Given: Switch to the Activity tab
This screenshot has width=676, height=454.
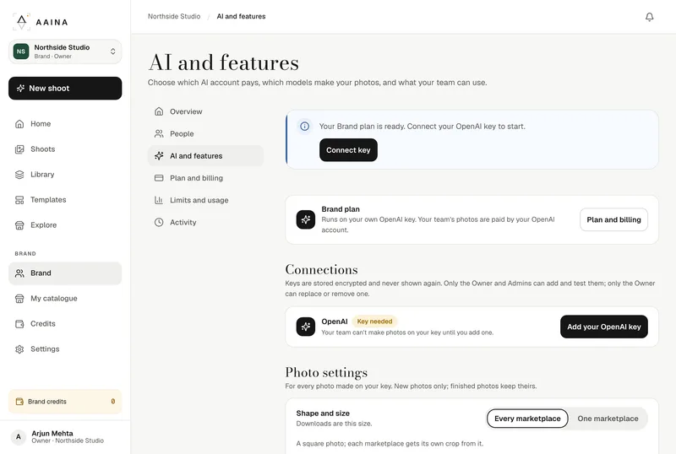Looking at the screenshot, I should (x=205, y=222).
